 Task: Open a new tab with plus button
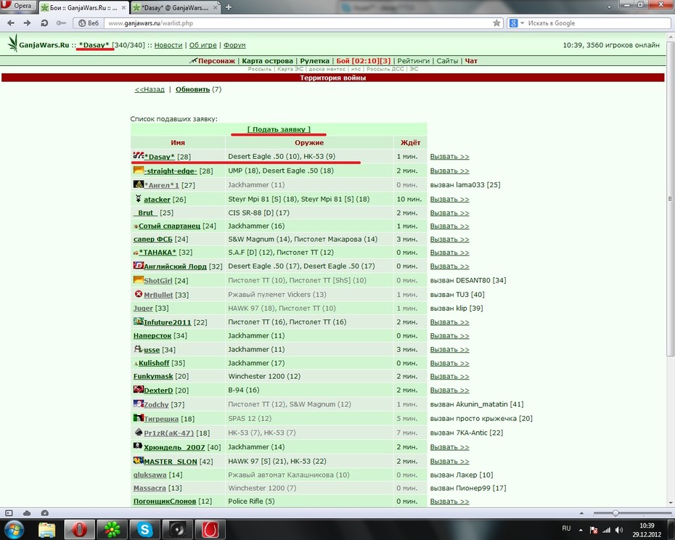229,7
